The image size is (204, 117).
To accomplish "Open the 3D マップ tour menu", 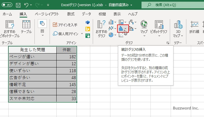I will (178, 29).
